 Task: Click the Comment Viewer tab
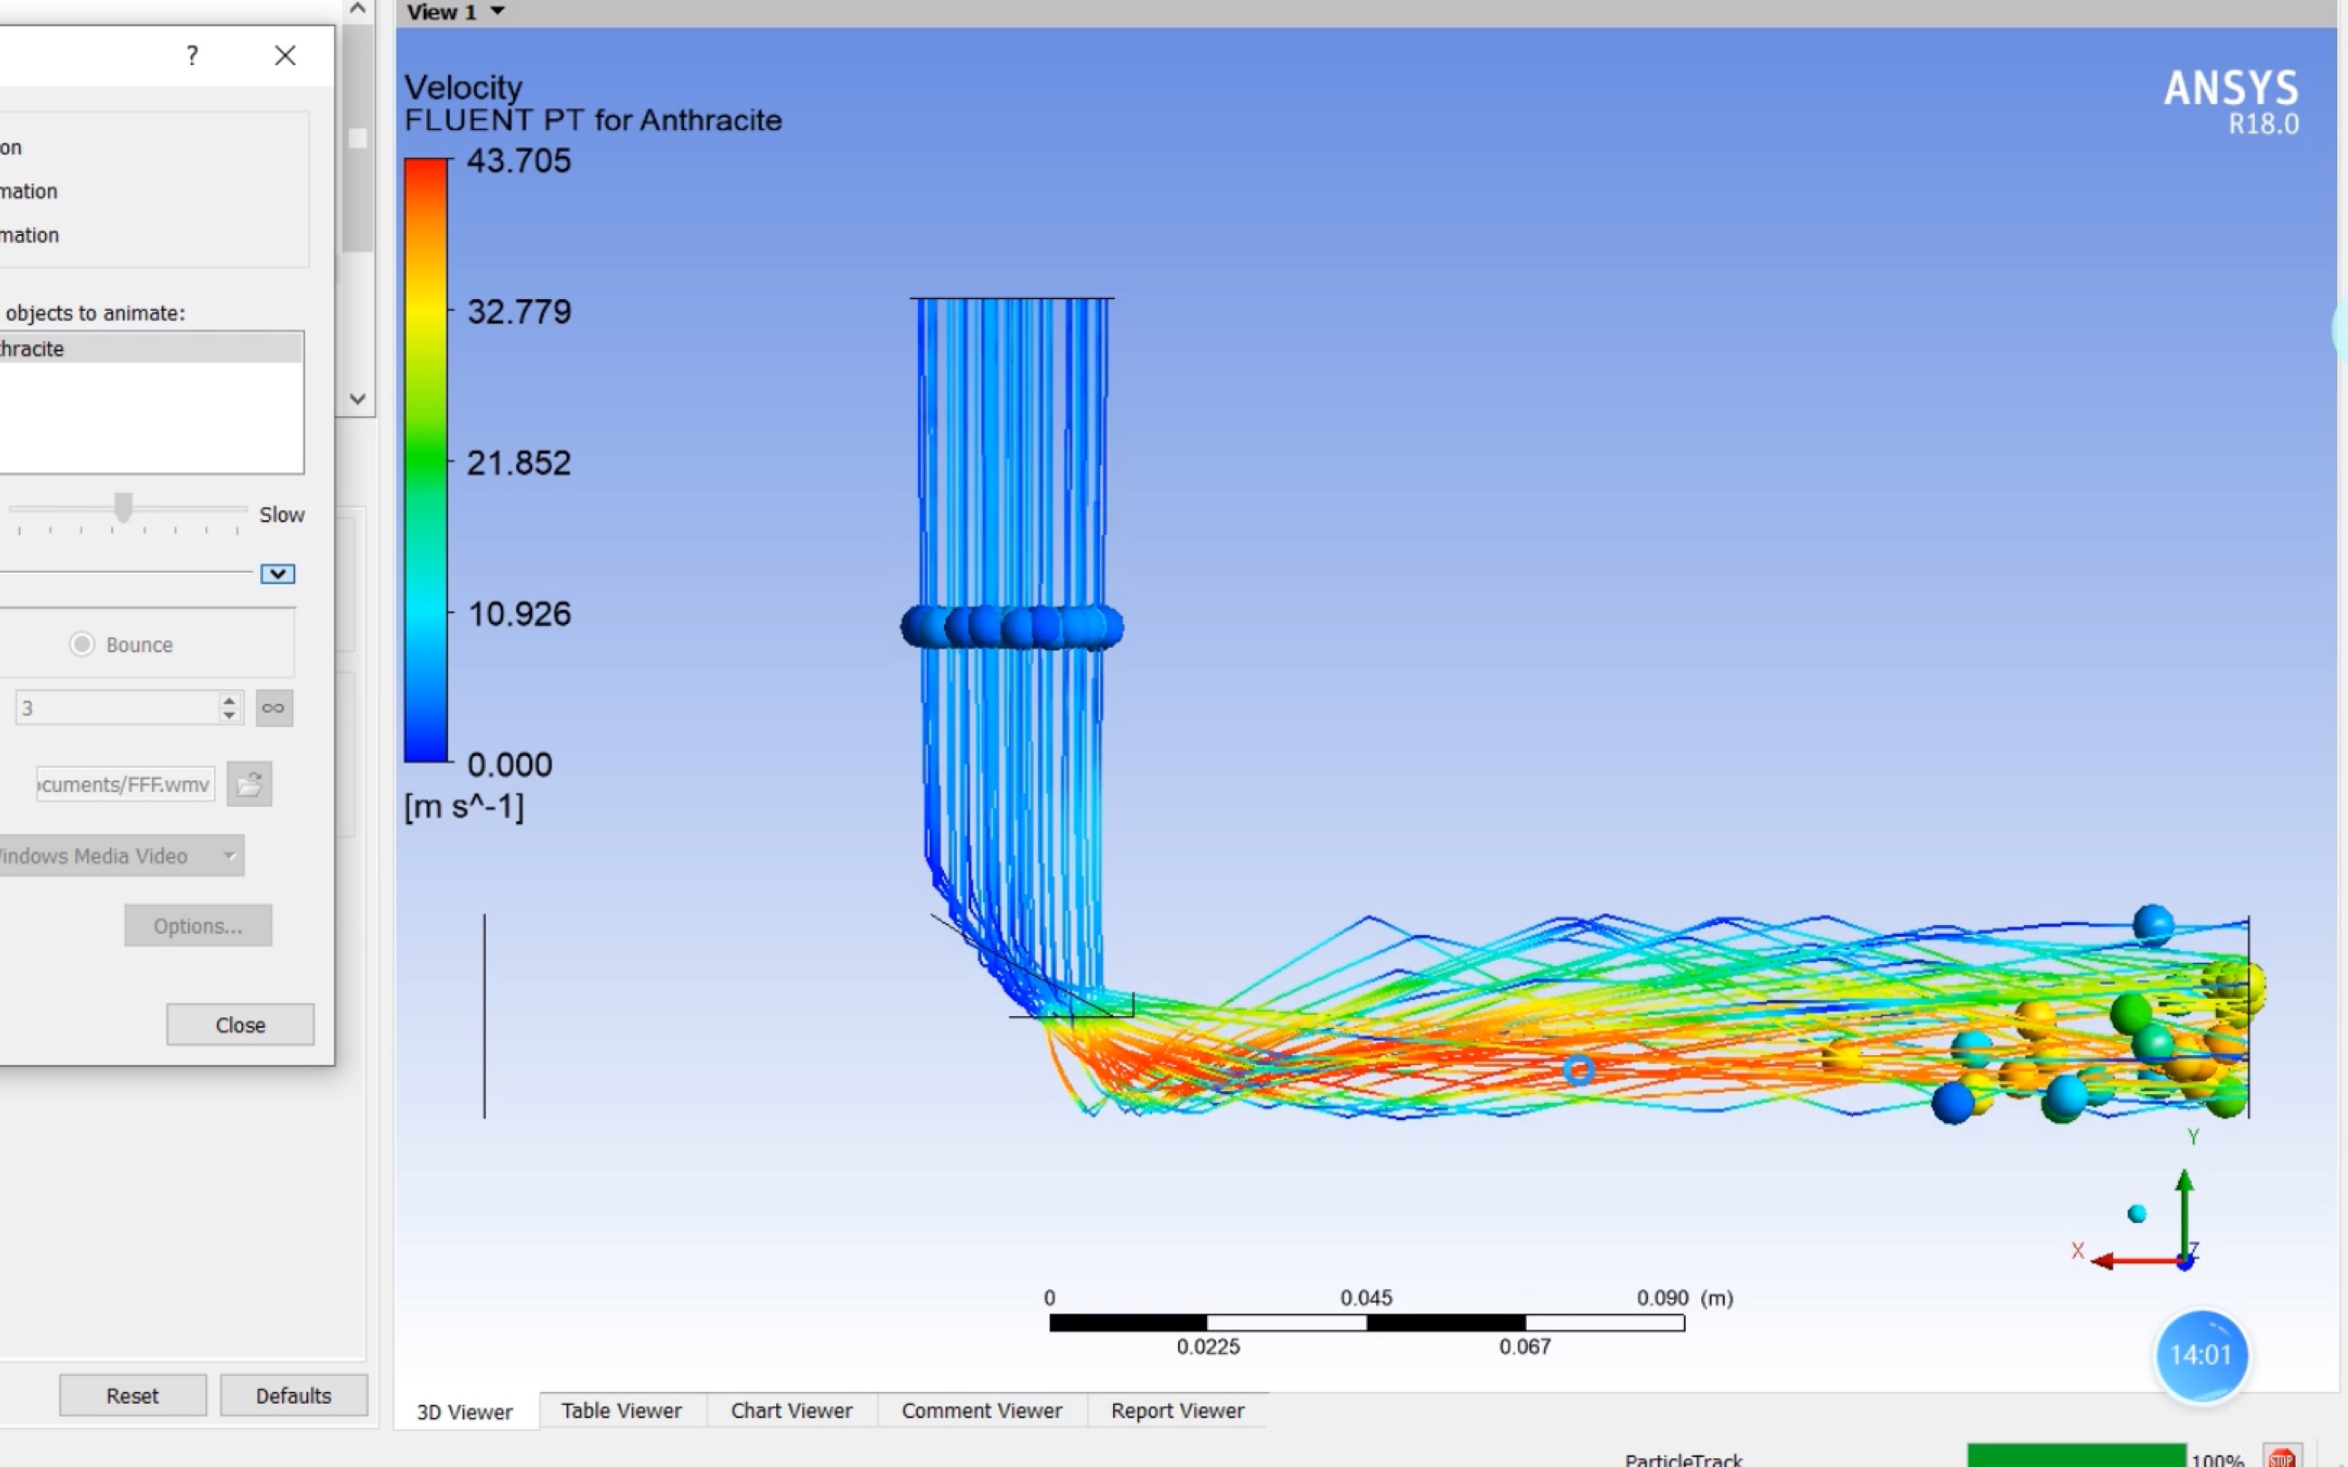pyautogui.click(x=982, y=1409)
